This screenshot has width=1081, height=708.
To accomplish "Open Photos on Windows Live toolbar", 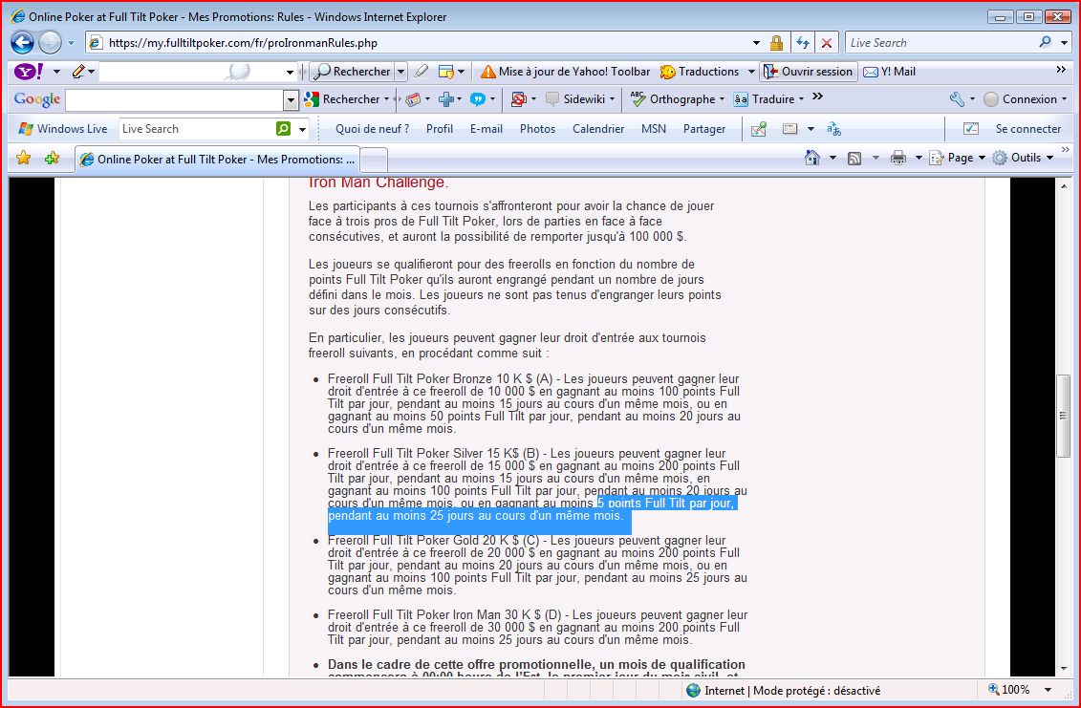I will 537,129.
